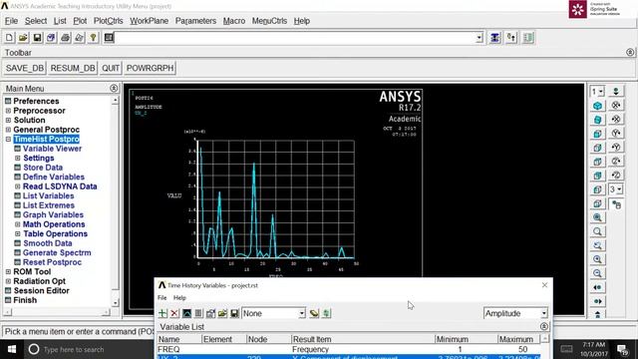The image size is (638, 359).
Task: Click the Zoom In plus magnifier icon
Action: 597,259
